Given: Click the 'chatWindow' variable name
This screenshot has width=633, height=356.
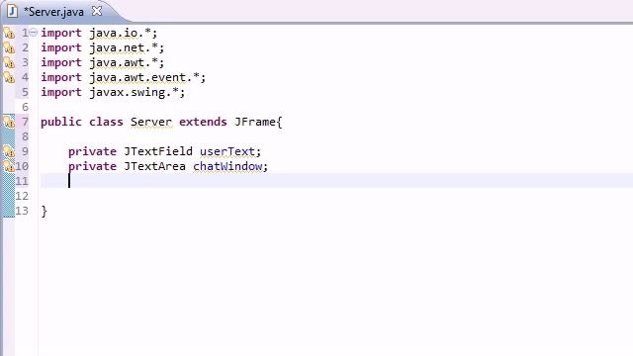Looking at the screenshot, I should click(x=227, y=166).
